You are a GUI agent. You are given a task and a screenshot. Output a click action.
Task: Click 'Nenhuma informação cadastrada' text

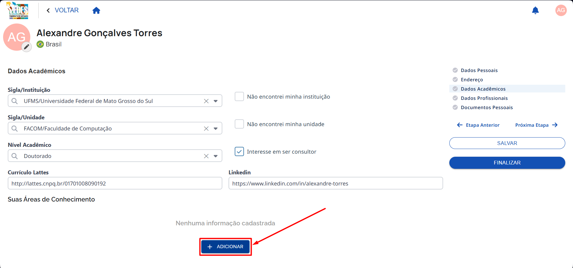pos(225,223)
